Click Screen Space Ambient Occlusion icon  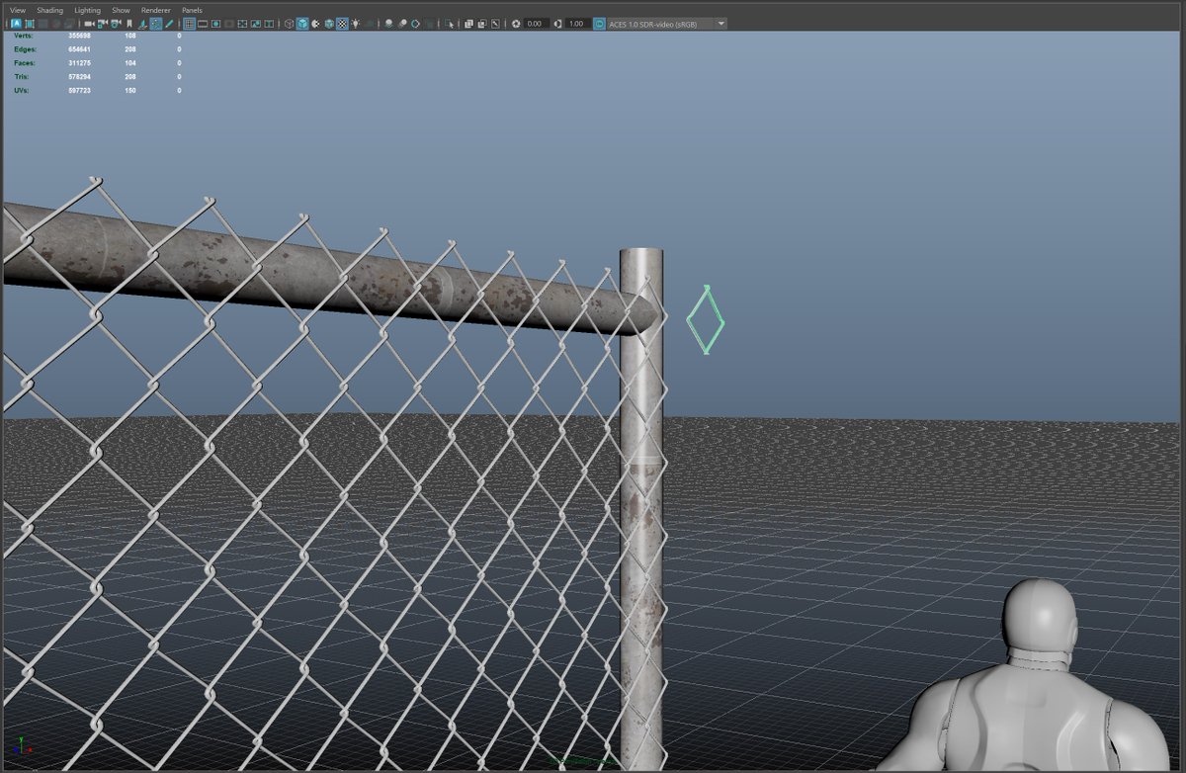point(388,24)
